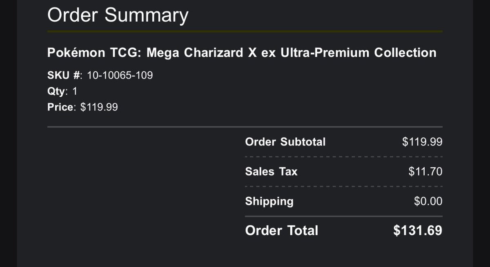Screen dimensions: 490x267
Task: Click the SKU # label
Action: [x=65, y=75]
